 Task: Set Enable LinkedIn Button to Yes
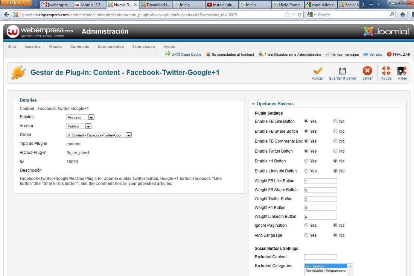pos(306,171)
